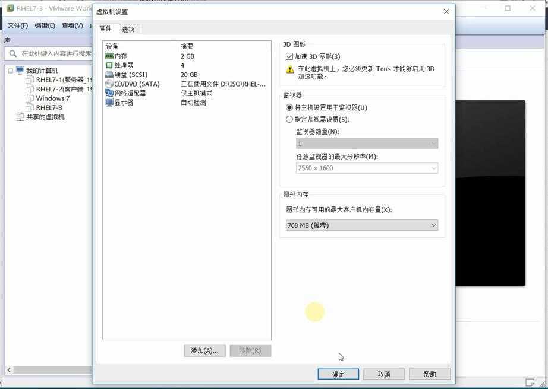548x389 pixels.
Task: Open the 文件(F) menu
Action: click(x=17, y=25)
